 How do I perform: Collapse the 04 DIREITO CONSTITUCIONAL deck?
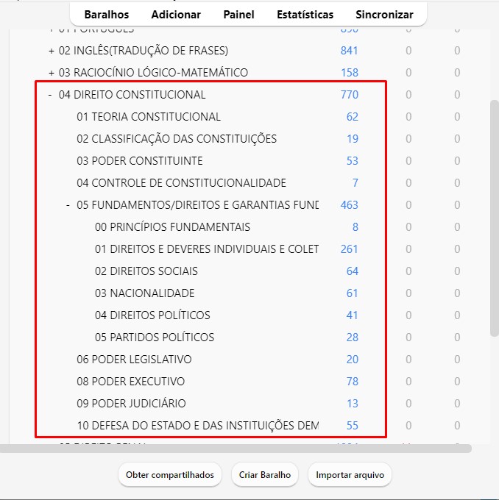pyautogui.click(x=50, y=95)
